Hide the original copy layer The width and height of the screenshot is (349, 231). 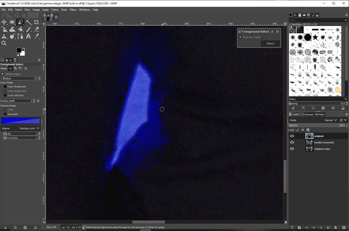click(292, 149)
